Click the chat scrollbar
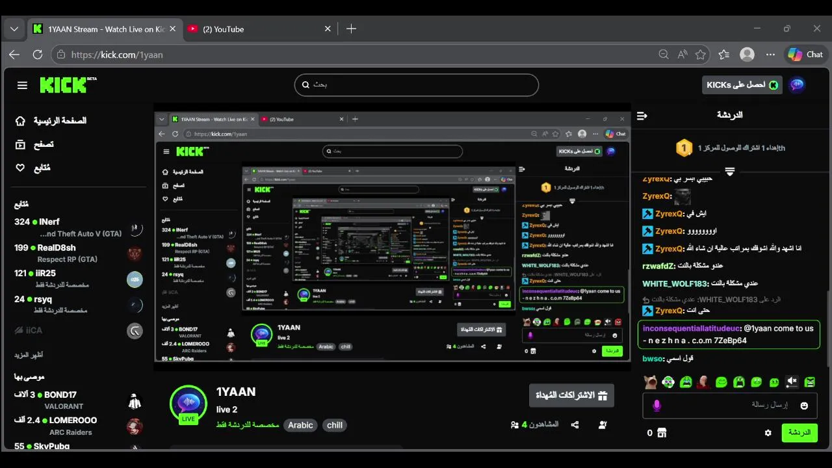 click(x=827, y=328)
